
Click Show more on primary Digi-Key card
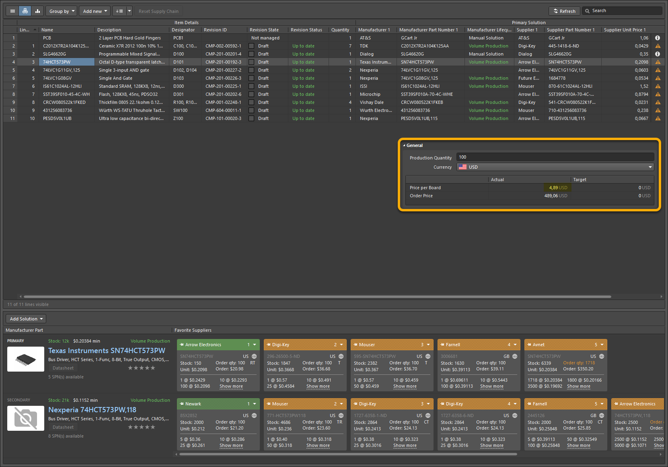(x=318, y=386)
